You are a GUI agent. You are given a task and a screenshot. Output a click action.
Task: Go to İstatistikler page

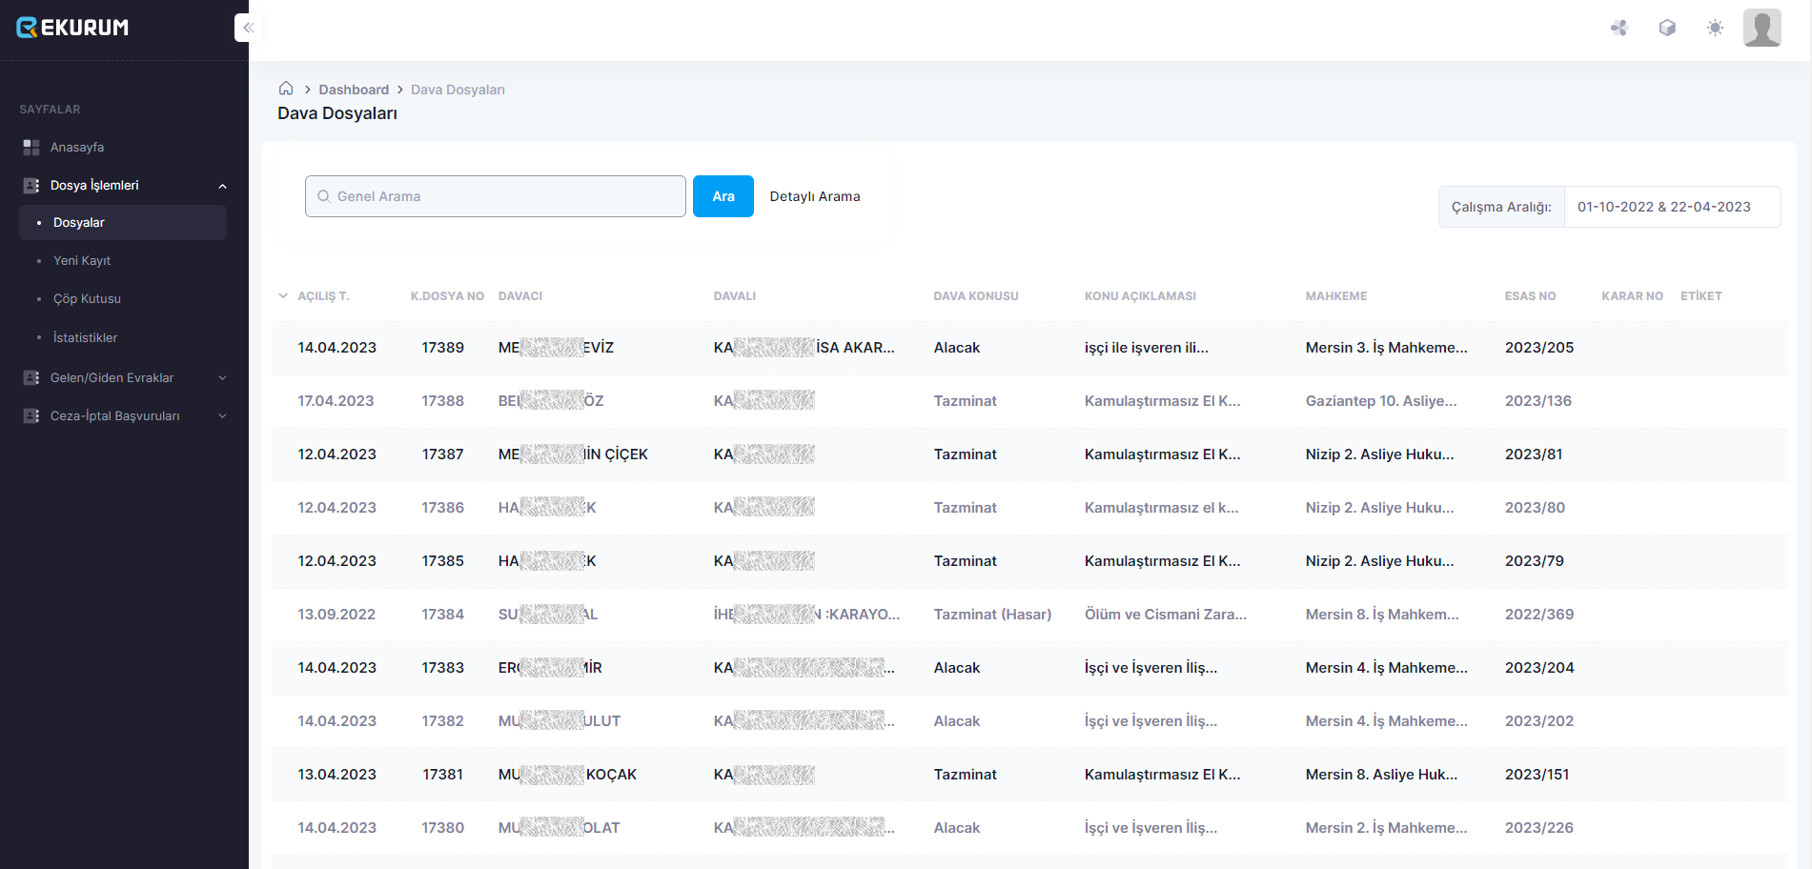click(85, 338)
